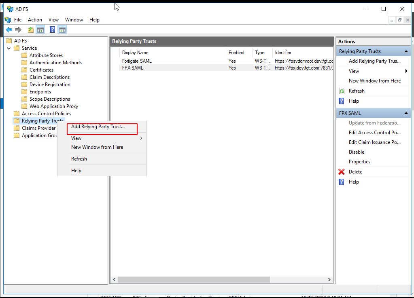Click the horizontal scrollbar thumb in list

[194, 279]
